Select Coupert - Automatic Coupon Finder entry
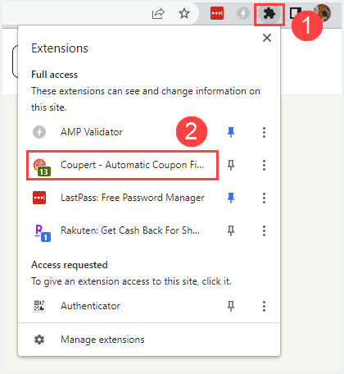The width and height of the screenshot is (344, 374). tap(122, 165)
